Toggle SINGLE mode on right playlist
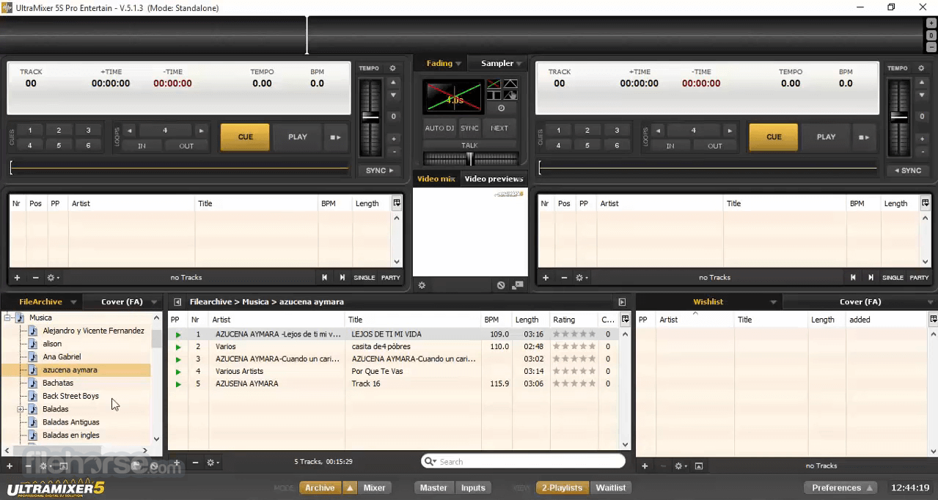The image size is (938, 500). click(x=893, y=278)
